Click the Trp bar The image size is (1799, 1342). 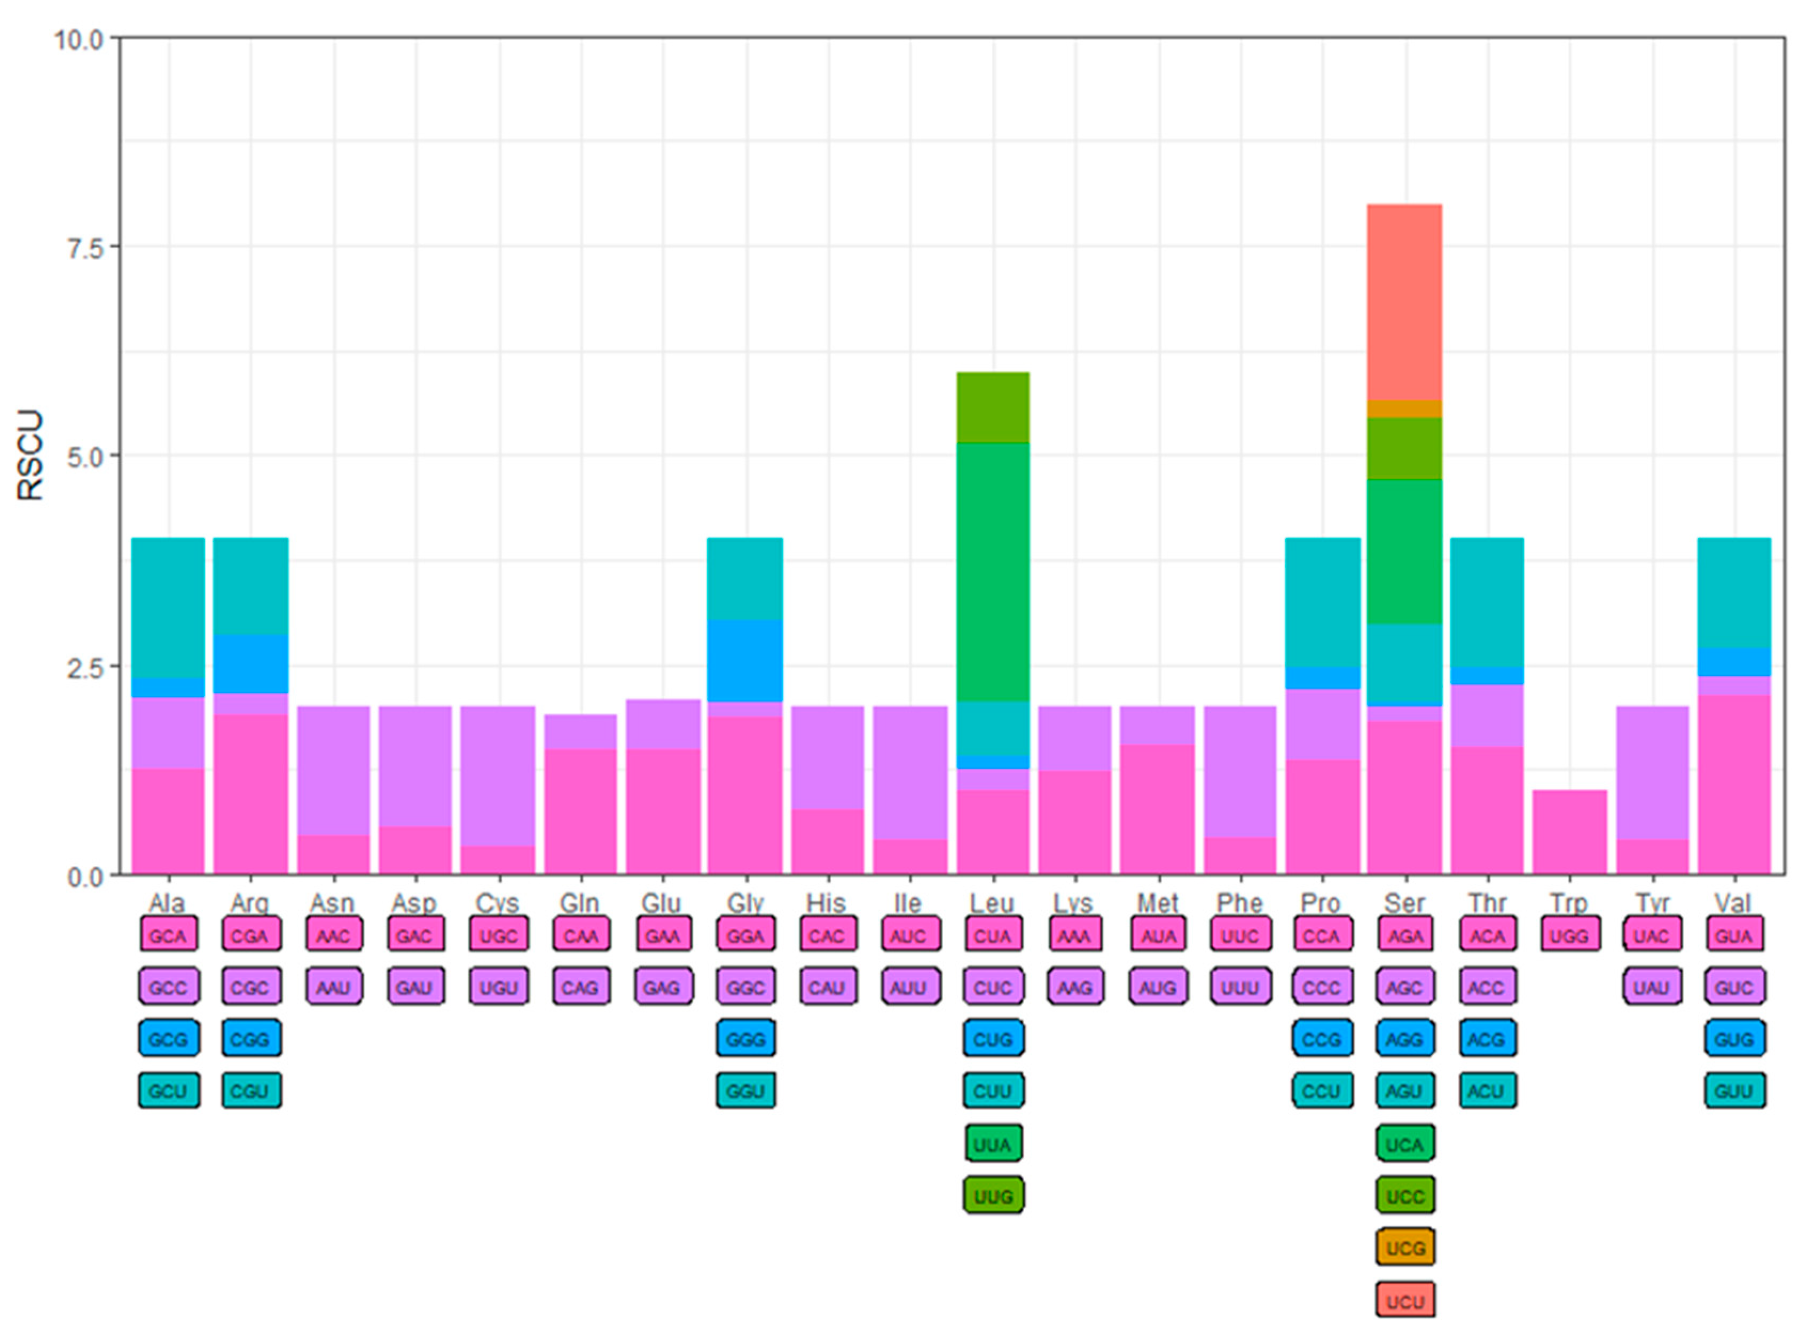coord(1569,832)
